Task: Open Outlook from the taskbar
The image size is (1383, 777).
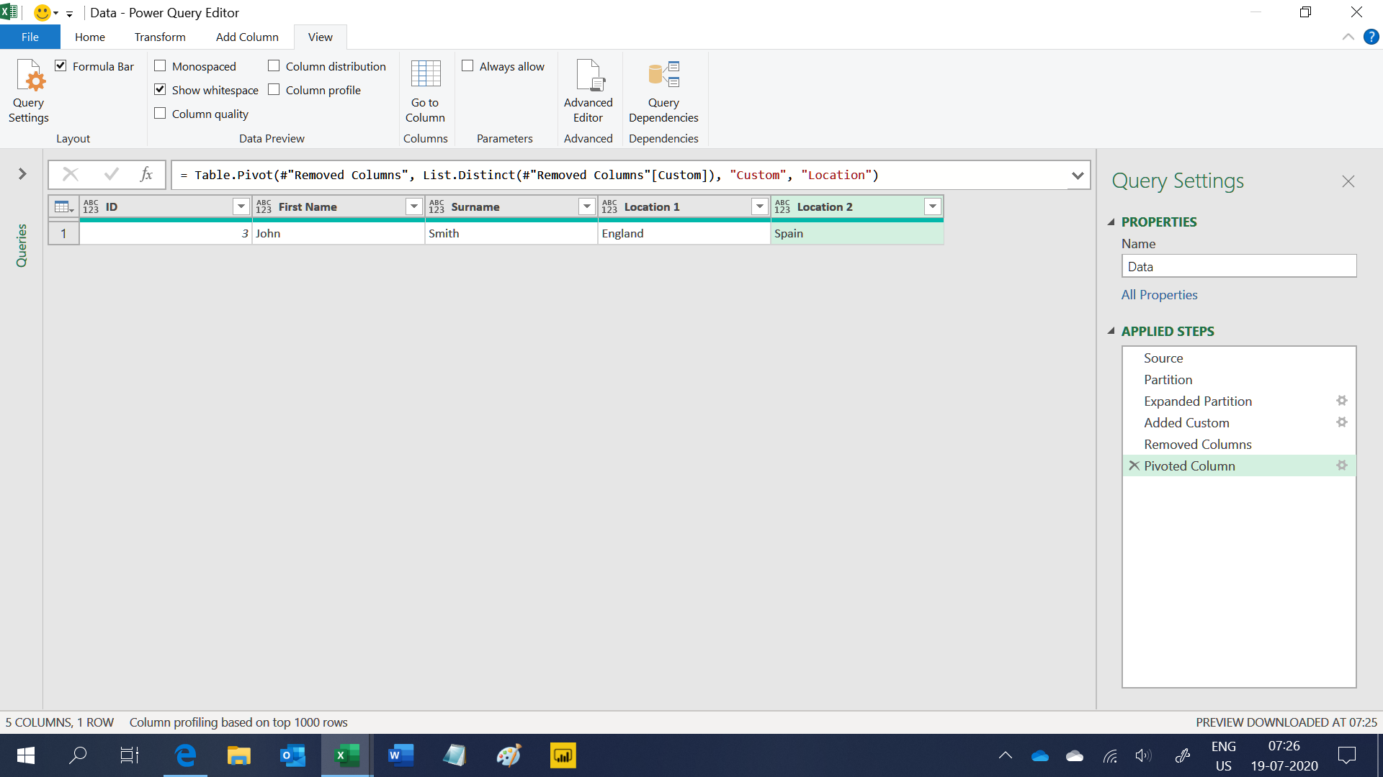Action: pyautogui.click(x=292, y=755)
